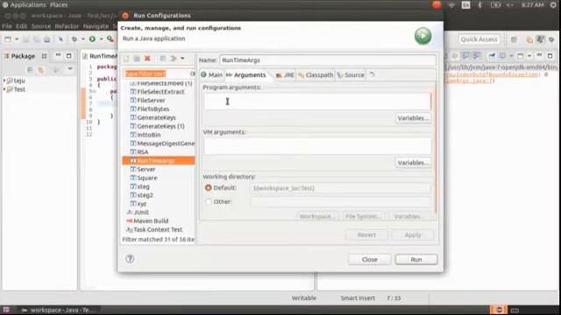Open Debug toolbar dropdown arrow
The image size is (561, 315).
tap(83, 39)
